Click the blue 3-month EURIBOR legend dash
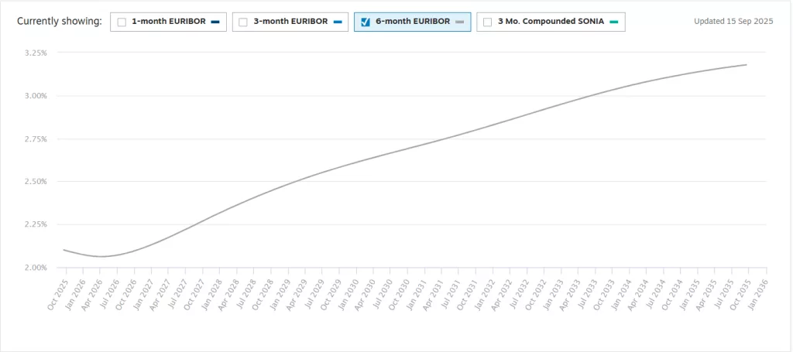 coord(337,22)
